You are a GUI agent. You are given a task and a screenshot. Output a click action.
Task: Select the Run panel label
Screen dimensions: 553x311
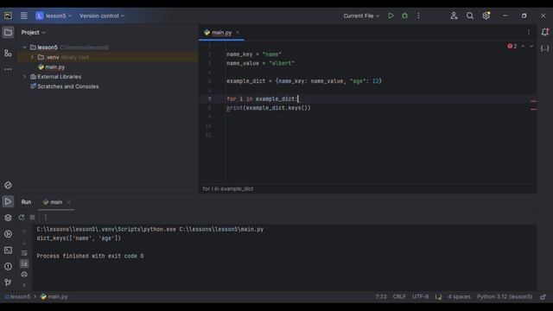pyautogui.click(x=26, y=202)
